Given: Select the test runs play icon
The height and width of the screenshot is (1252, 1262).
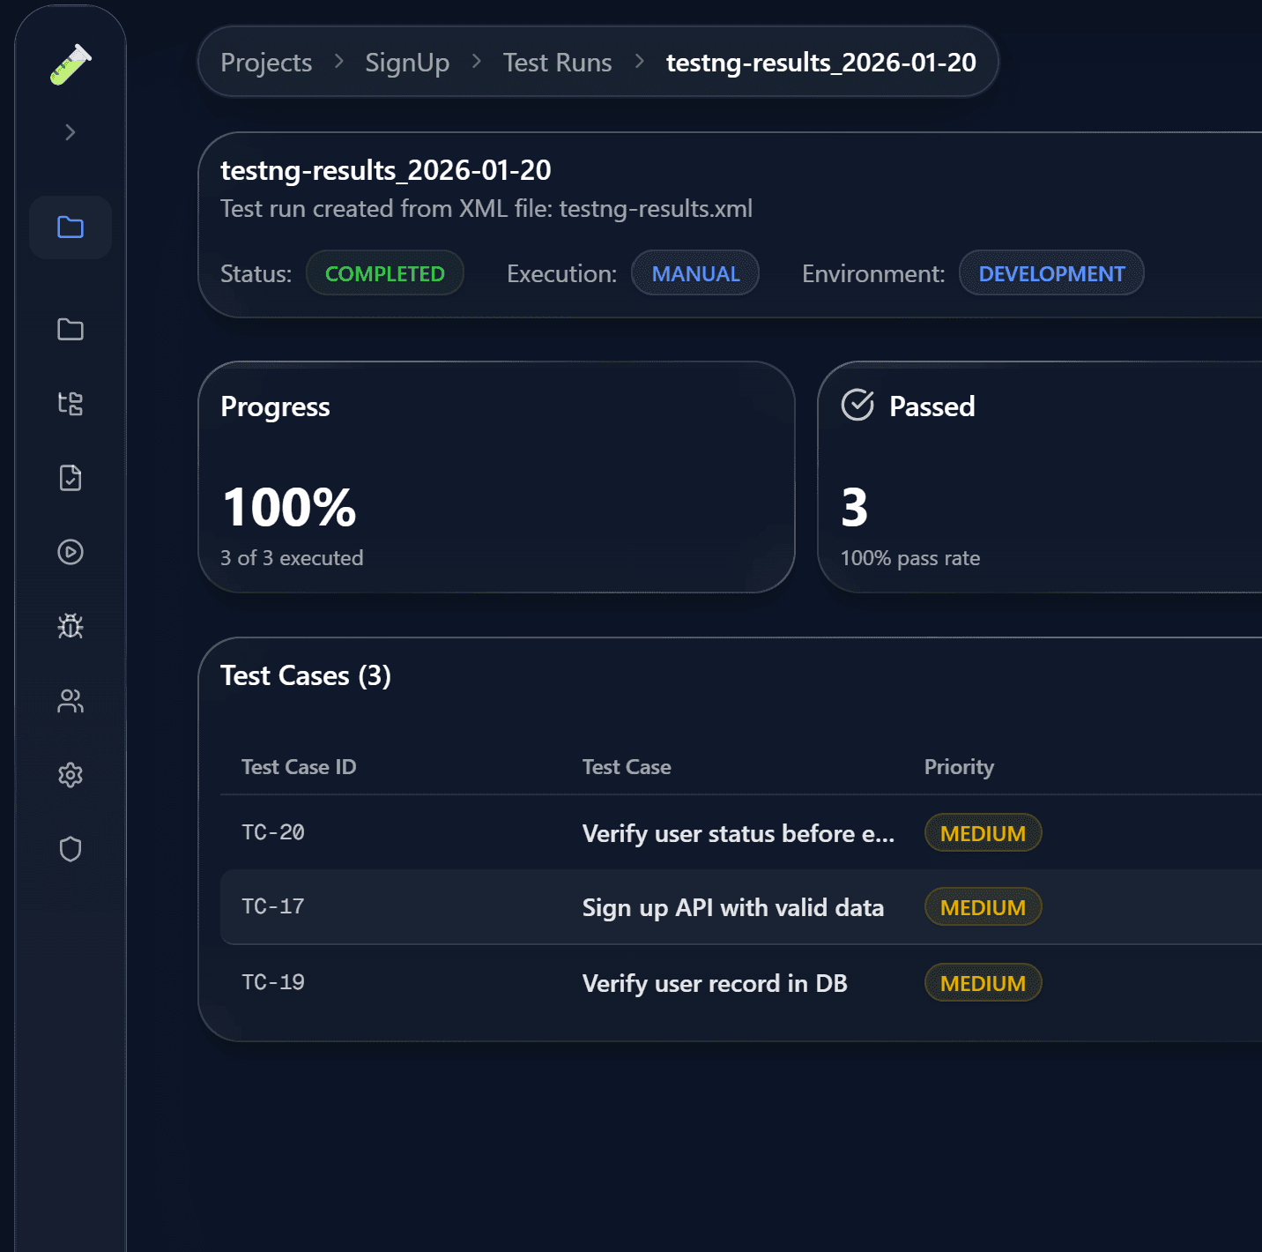Looking at the screenshot, I should [71, 553].
